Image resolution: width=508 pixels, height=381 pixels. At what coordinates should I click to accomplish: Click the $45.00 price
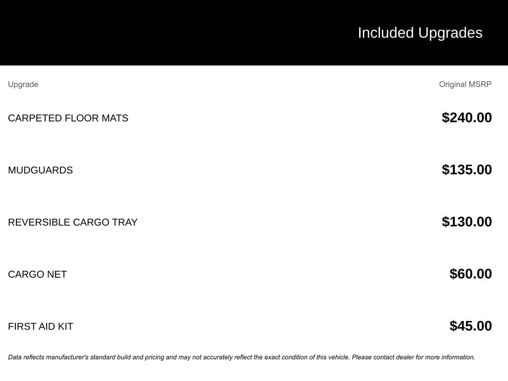pyautogui.click(x=471, y=326)
